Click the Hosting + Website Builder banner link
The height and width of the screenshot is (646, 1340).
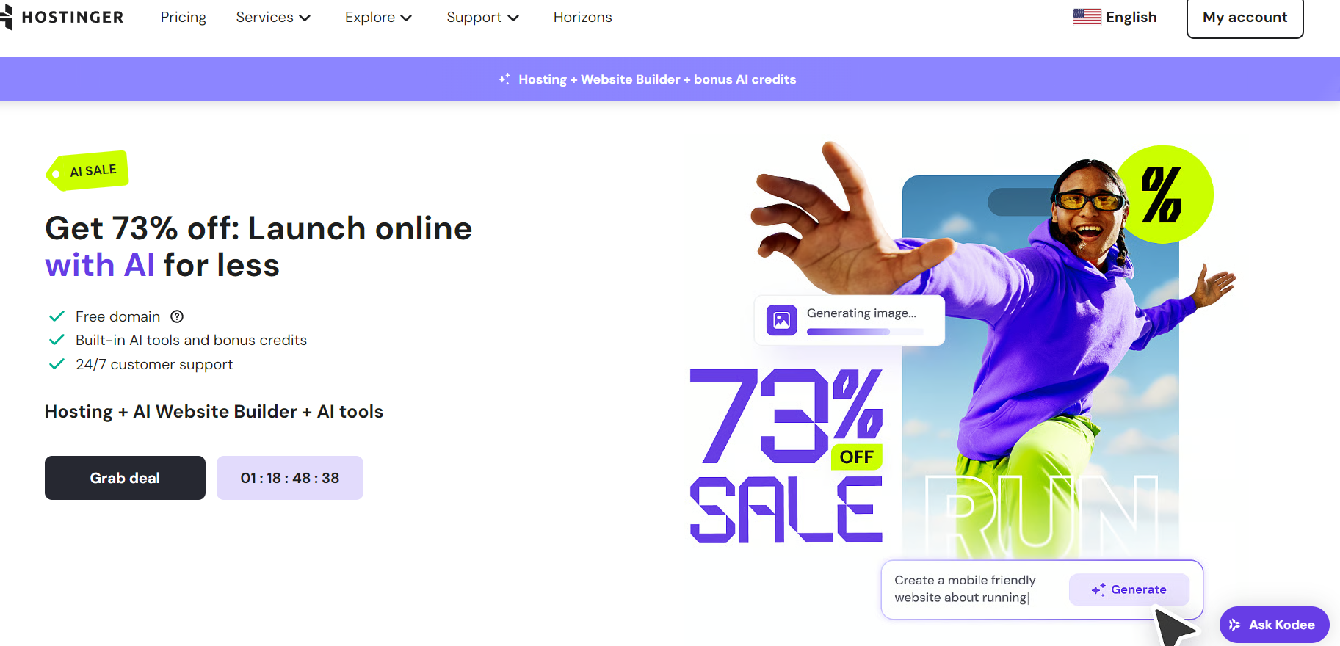coord(657,79)
